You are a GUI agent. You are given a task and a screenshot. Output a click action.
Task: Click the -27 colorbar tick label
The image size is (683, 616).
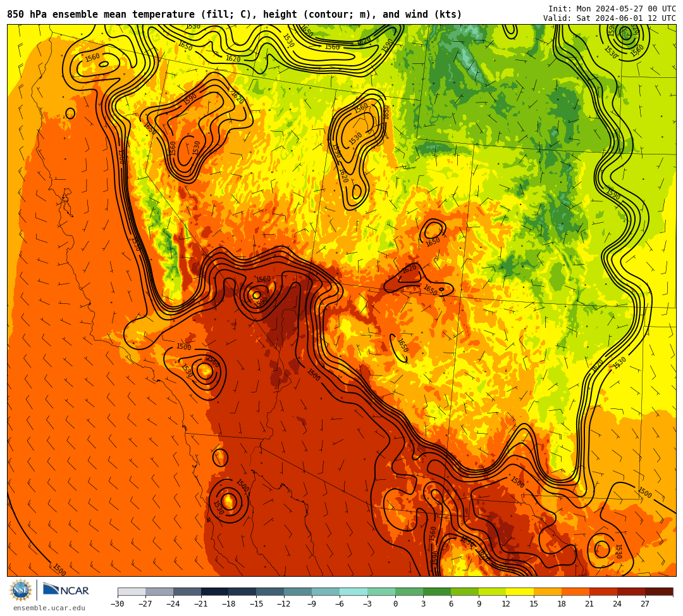coord(145,604)
